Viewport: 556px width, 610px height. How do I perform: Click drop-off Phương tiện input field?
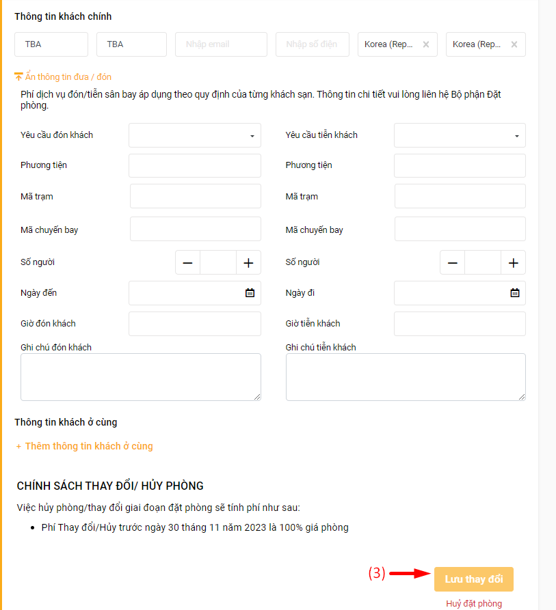(460, 166)
